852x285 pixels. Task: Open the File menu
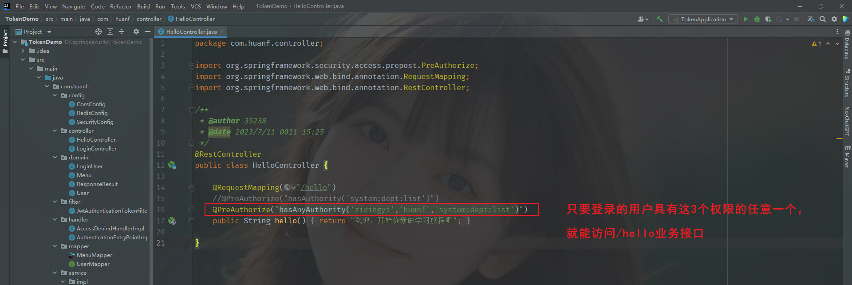pyautogui.click(x=20, y=6)
